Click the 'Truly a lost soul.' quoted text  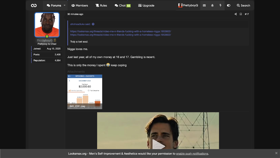tap(79, 42)
